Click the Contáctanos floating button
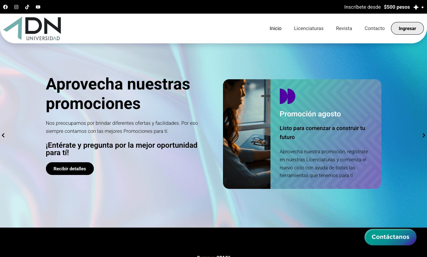The width and height of the screenshot is (427, 257). coord(390,237)
